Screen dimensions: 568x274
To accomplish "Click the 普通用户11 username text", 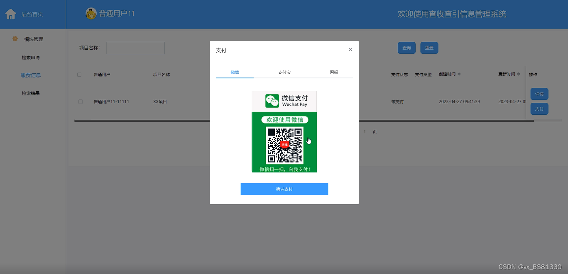I will (117, 13).
